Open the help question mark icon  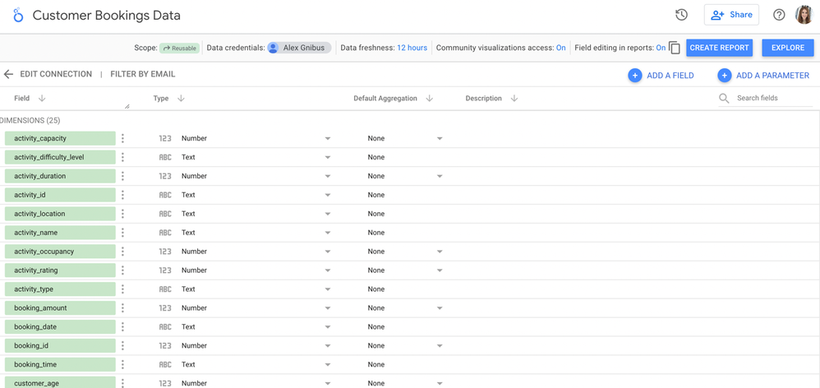[x=779, y=15]
